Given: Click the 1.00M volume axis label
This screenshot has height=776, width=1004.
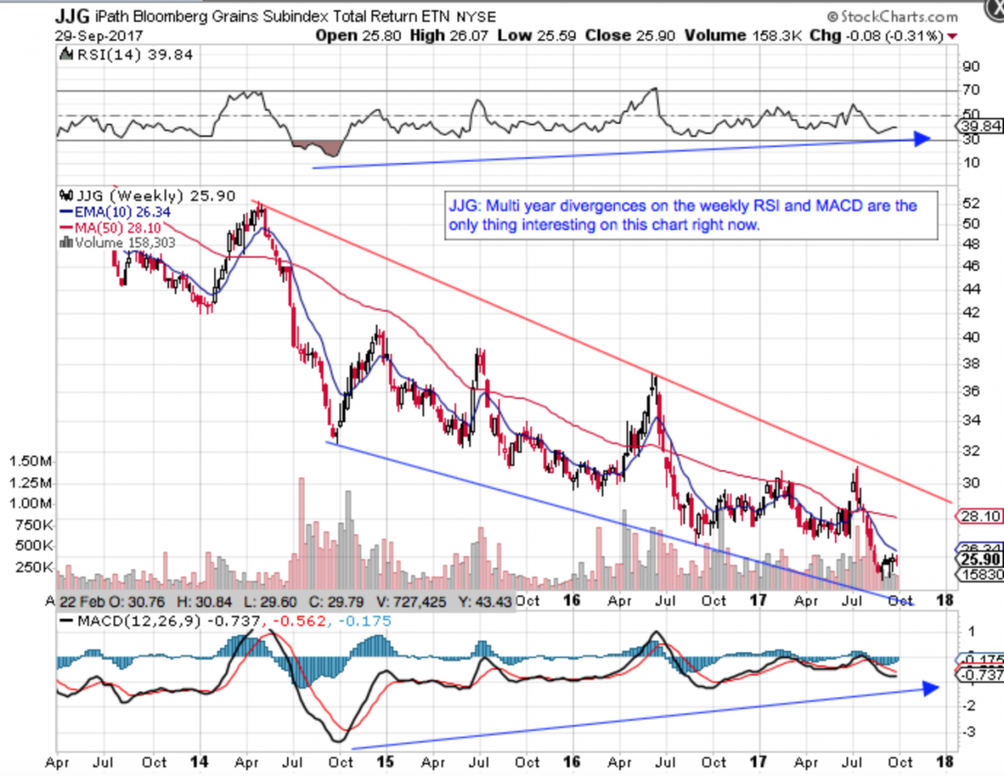Looking at the screenshot, I should (x=30, y=503).
